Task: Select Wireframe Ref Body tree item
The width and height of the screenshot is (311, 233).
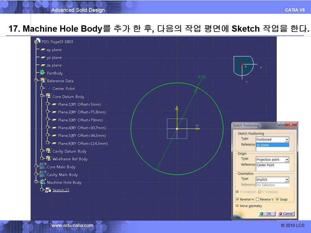Action: click(x=70, y=159)
